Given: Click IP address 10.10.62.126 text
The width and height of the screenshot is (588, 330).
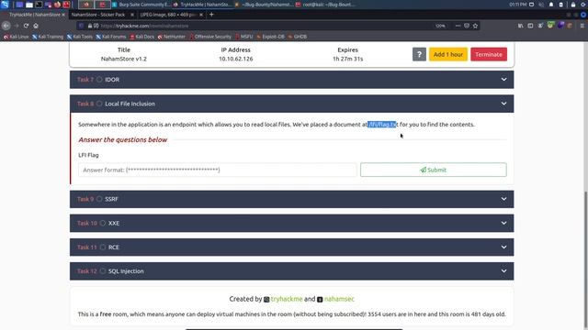Looking at the screenshot, I should click(x=235, y=59).
